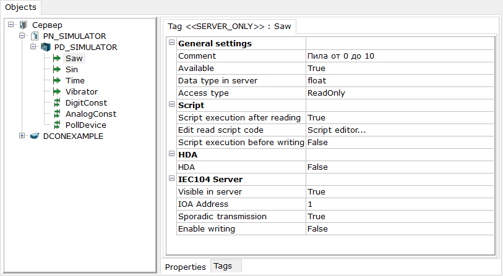Collapse the IEC104 Server section
The height and width of the screenshot is (276, 503).
(171, 178)
